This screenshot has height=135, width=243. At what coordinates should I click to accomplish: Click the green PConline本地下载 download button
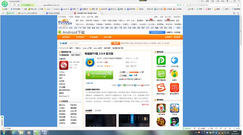[x=99, y=75]
